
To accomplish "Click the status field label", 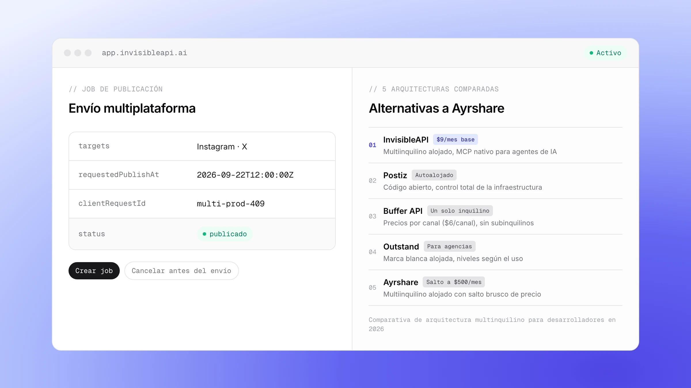I will click(x=92, y=234).
